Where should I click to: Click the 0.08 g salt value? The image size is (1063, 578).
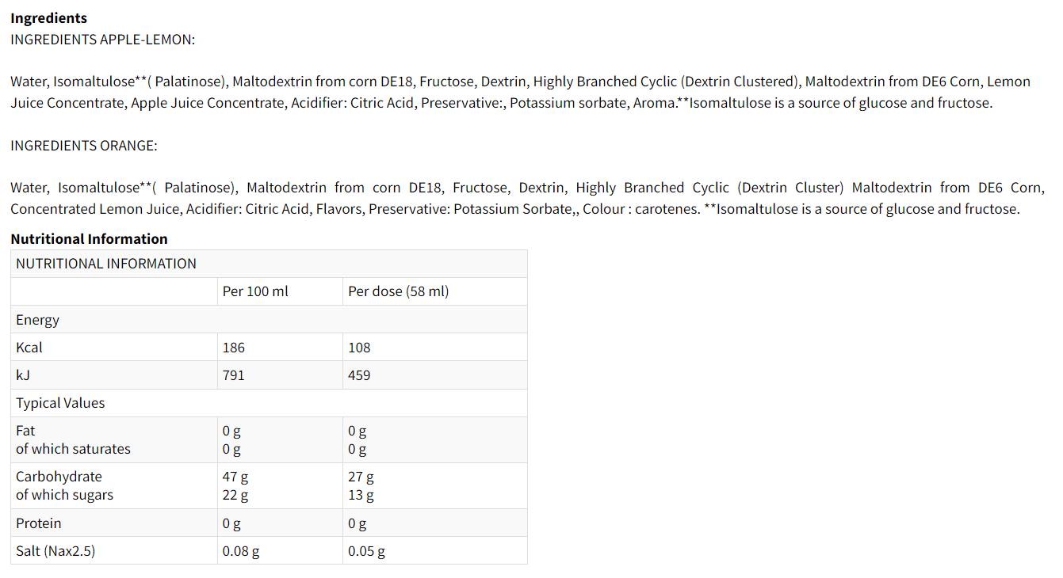pyautogui.click(x=241, y=551)
